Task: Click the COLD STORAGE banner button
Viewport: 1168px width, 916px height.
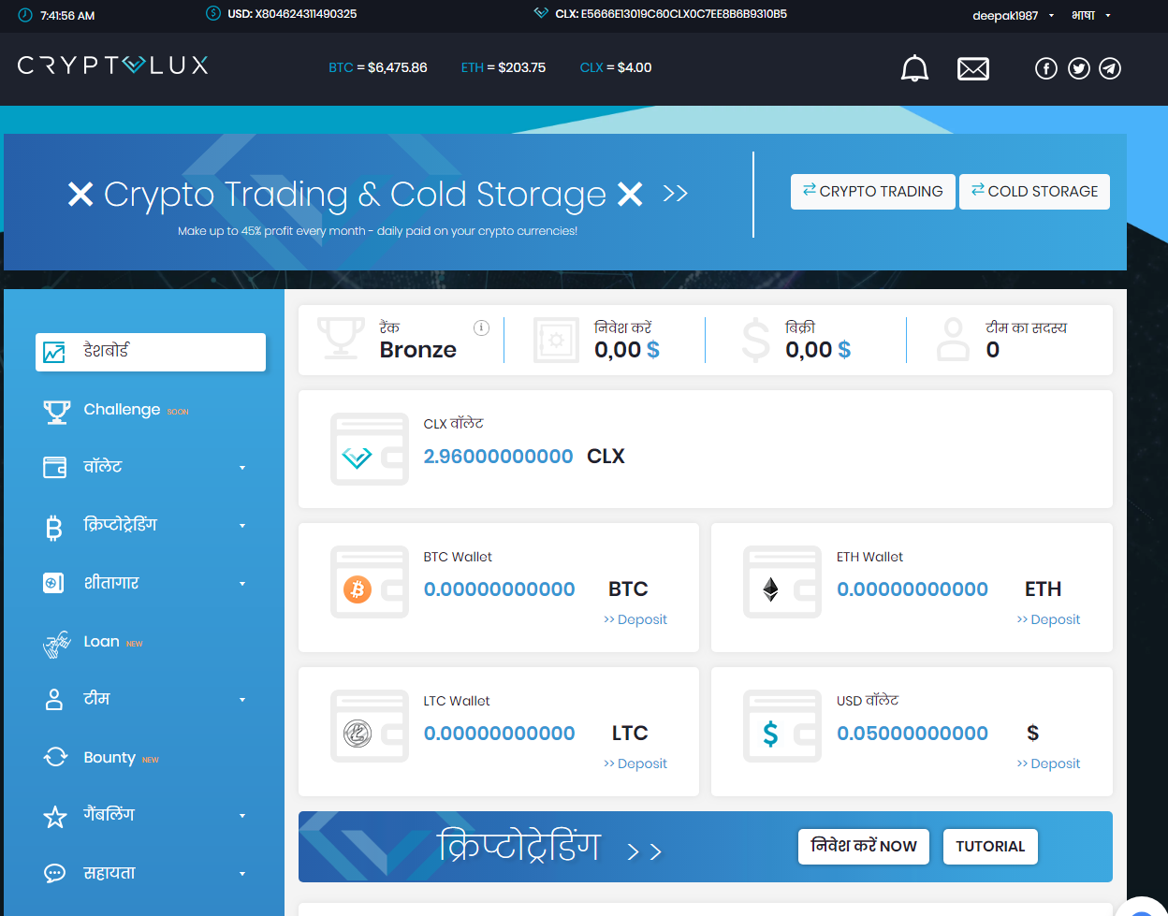Action: click(x=1034, y=191)
